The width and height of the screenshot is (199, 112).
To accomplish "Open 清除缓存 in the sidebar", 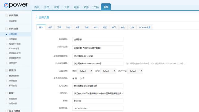I will tap(13, 63).
